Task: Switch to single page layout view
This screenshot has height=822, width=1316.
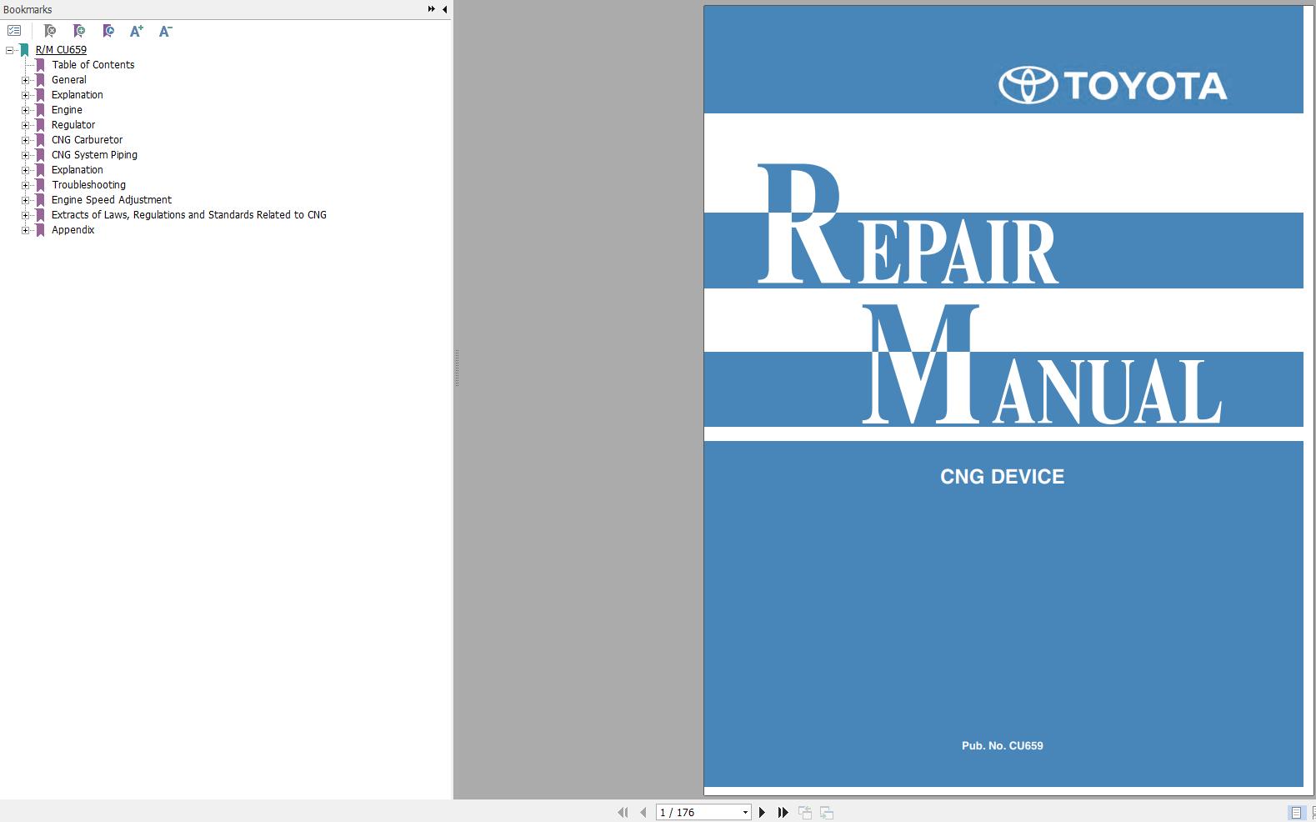Action: click(1296, 812)
